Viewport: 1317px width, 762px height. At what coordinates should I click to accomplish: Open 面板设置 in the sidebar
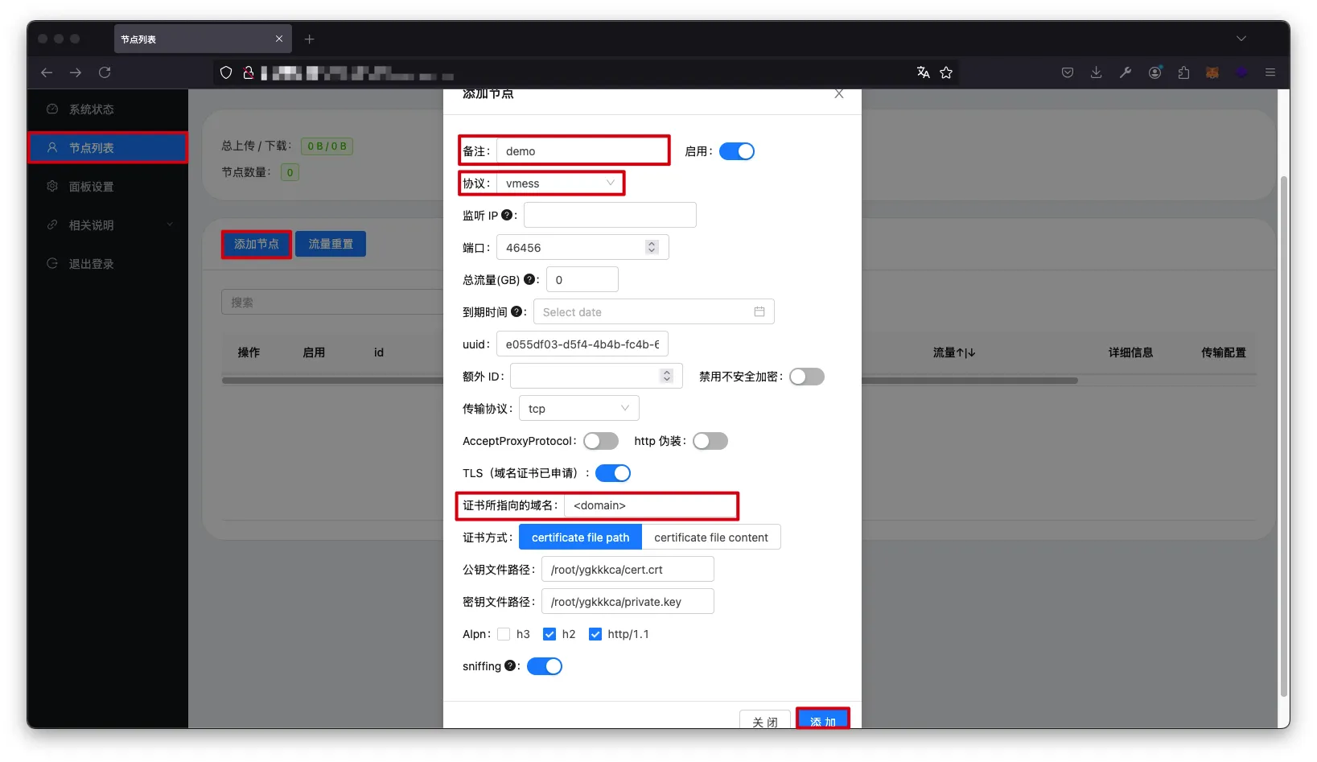92,187
